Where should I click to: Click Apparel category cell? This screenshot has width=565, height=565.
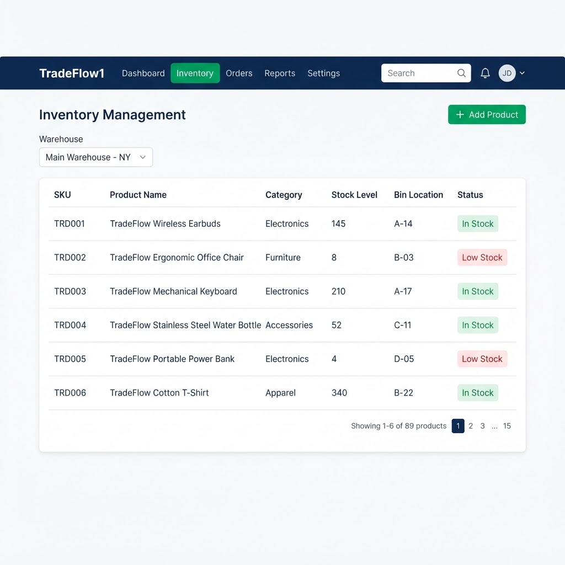(280, 393)
